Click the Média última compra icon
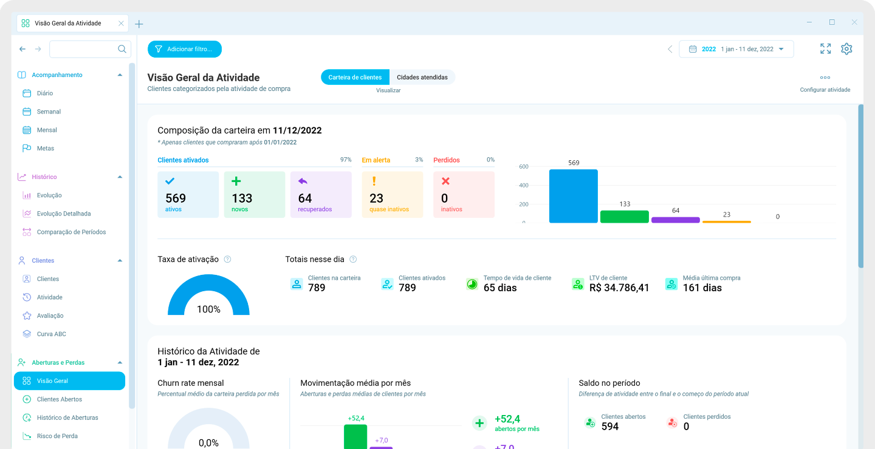This screenshot has height=449, width=875. [x=671, y=283]
